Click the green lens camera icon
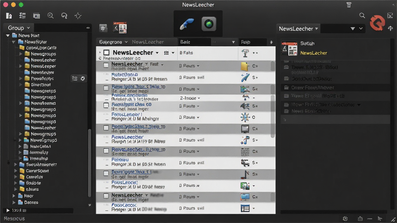 [209, 24]
